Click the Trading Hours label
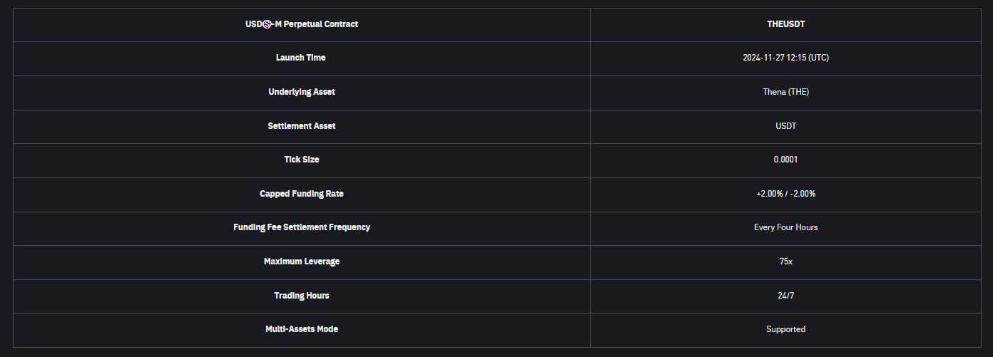993x357 pixels. pos(301,296)
